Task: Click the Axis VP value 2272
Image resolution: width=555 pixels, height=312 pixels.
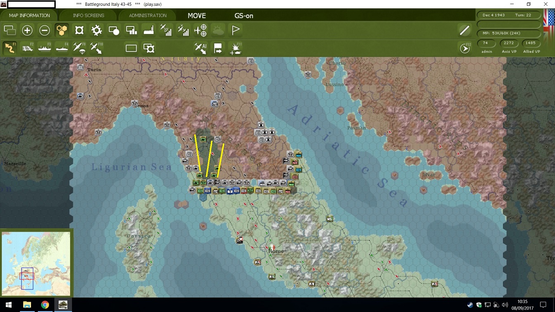Action: click(x=509, y=43)
